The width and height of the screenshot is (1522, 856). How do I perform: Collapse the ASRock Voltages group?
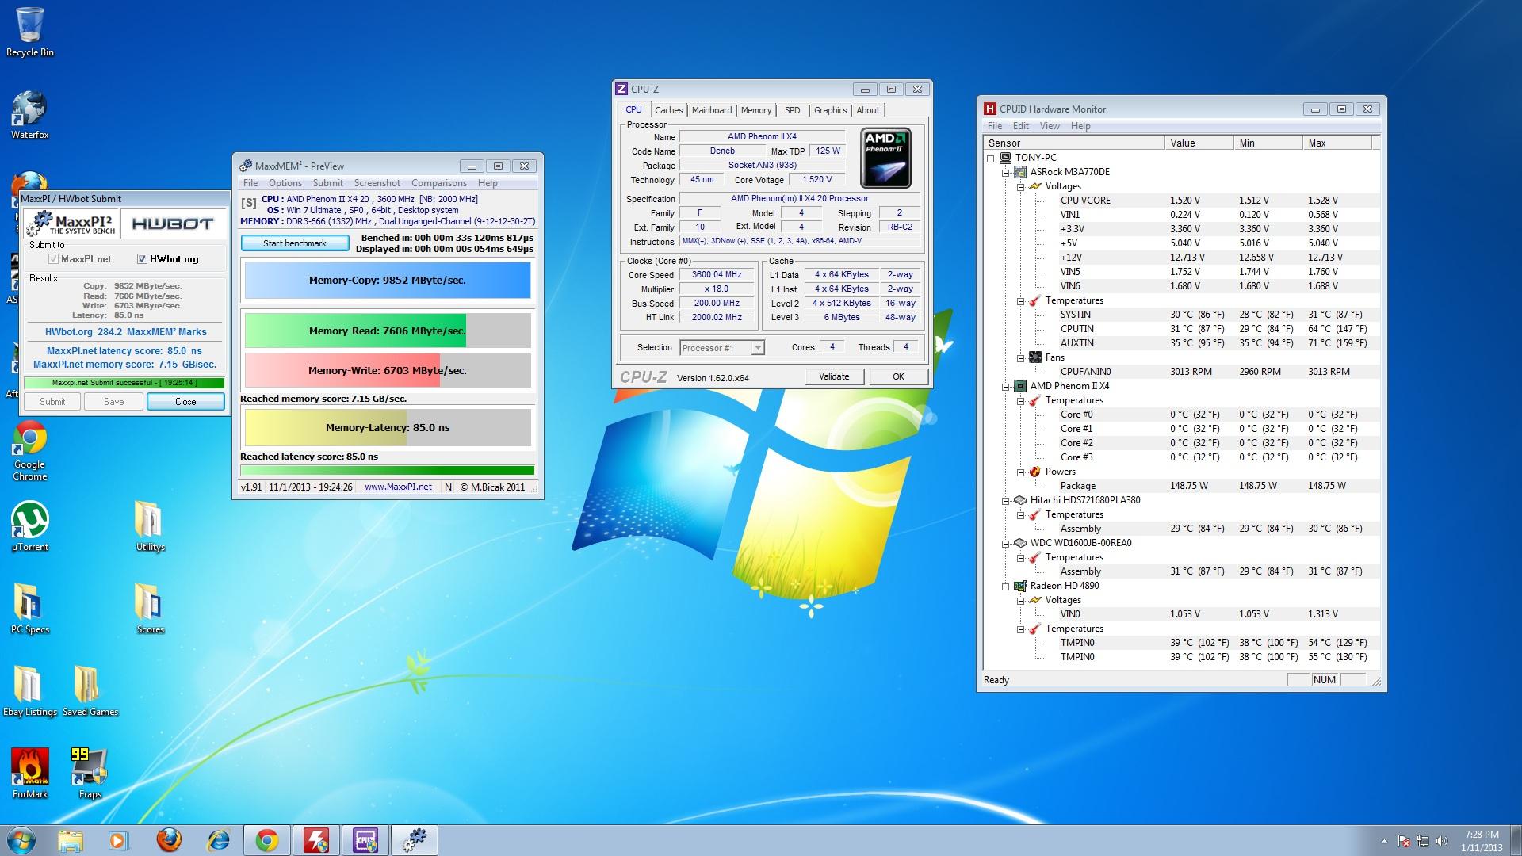(x=1020, y=186)
